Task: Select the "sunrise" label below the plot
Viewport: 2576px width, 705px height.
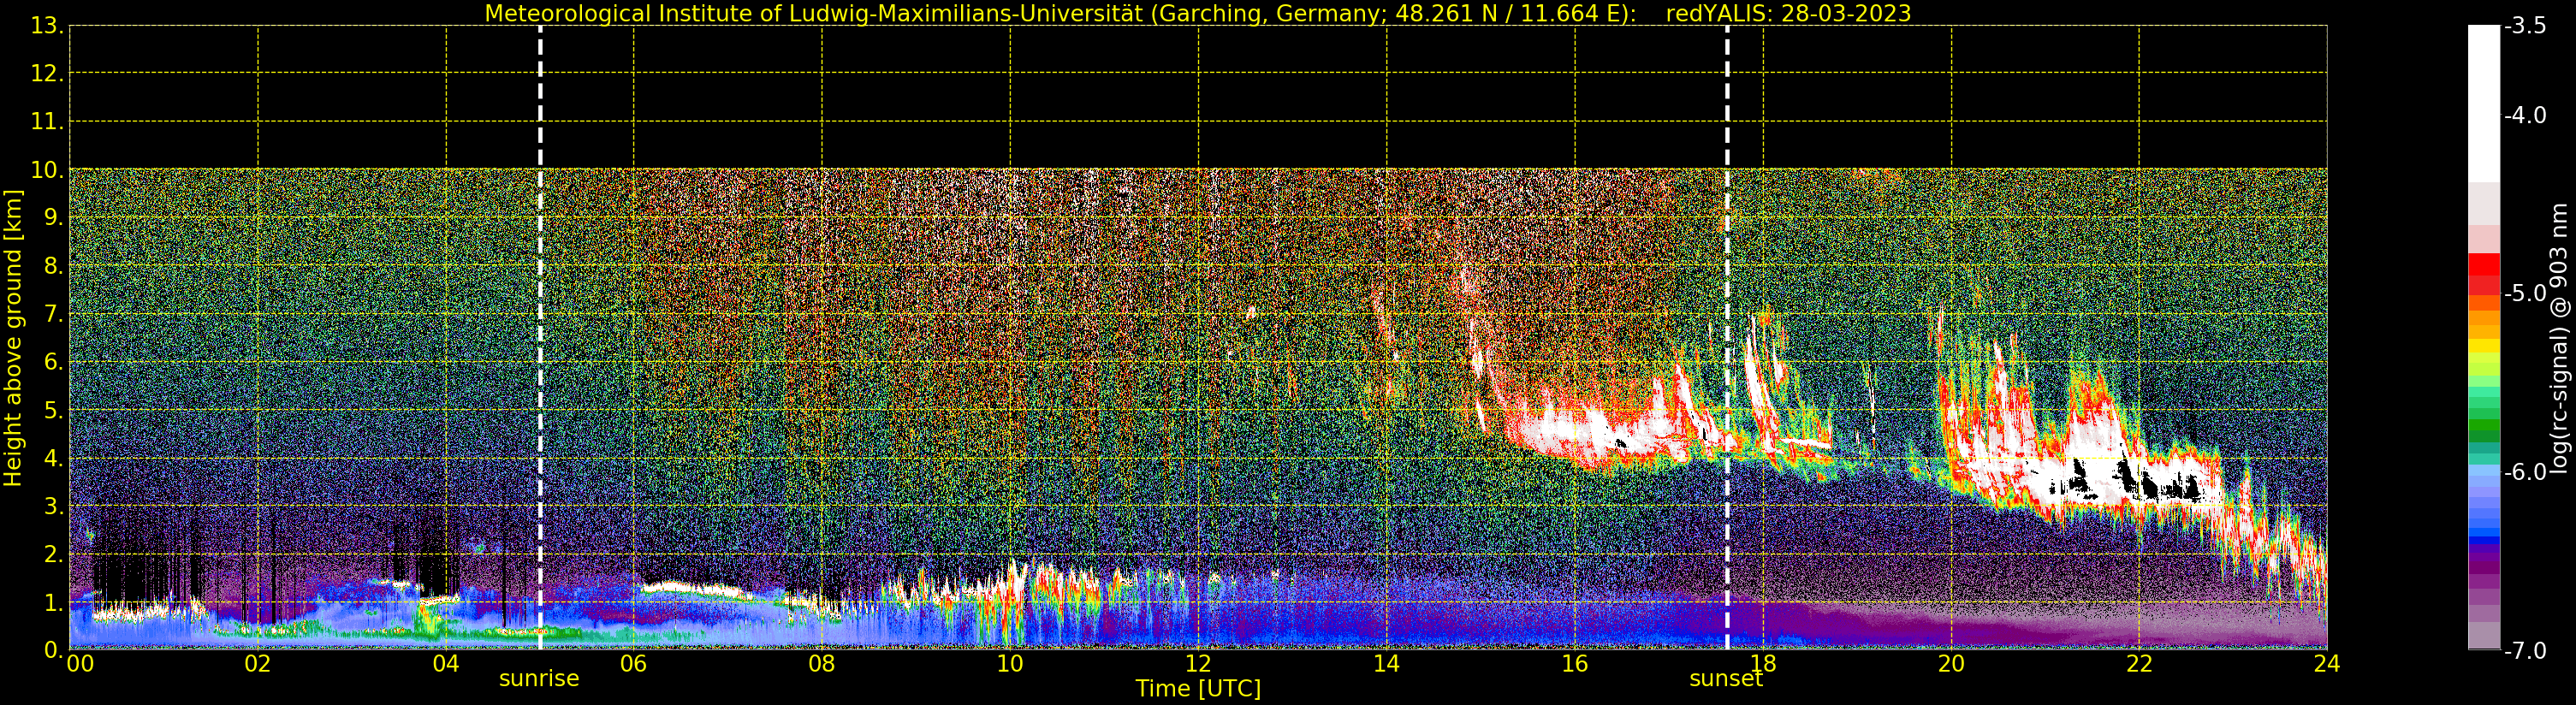Action: point(539,679)
